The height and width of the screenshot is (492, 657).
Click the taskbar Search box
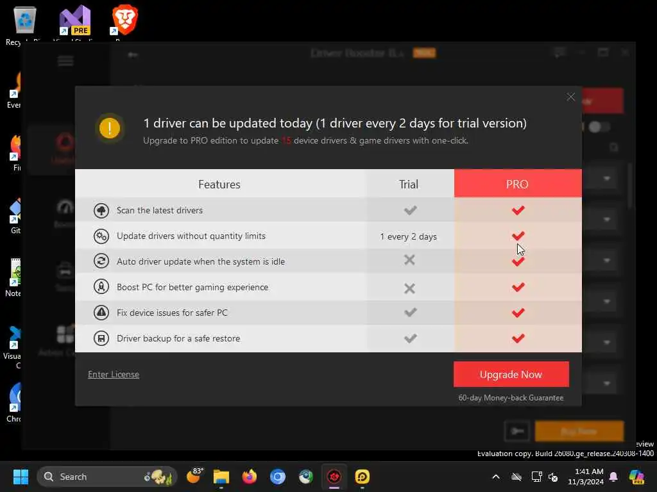(x=107, y=477)
